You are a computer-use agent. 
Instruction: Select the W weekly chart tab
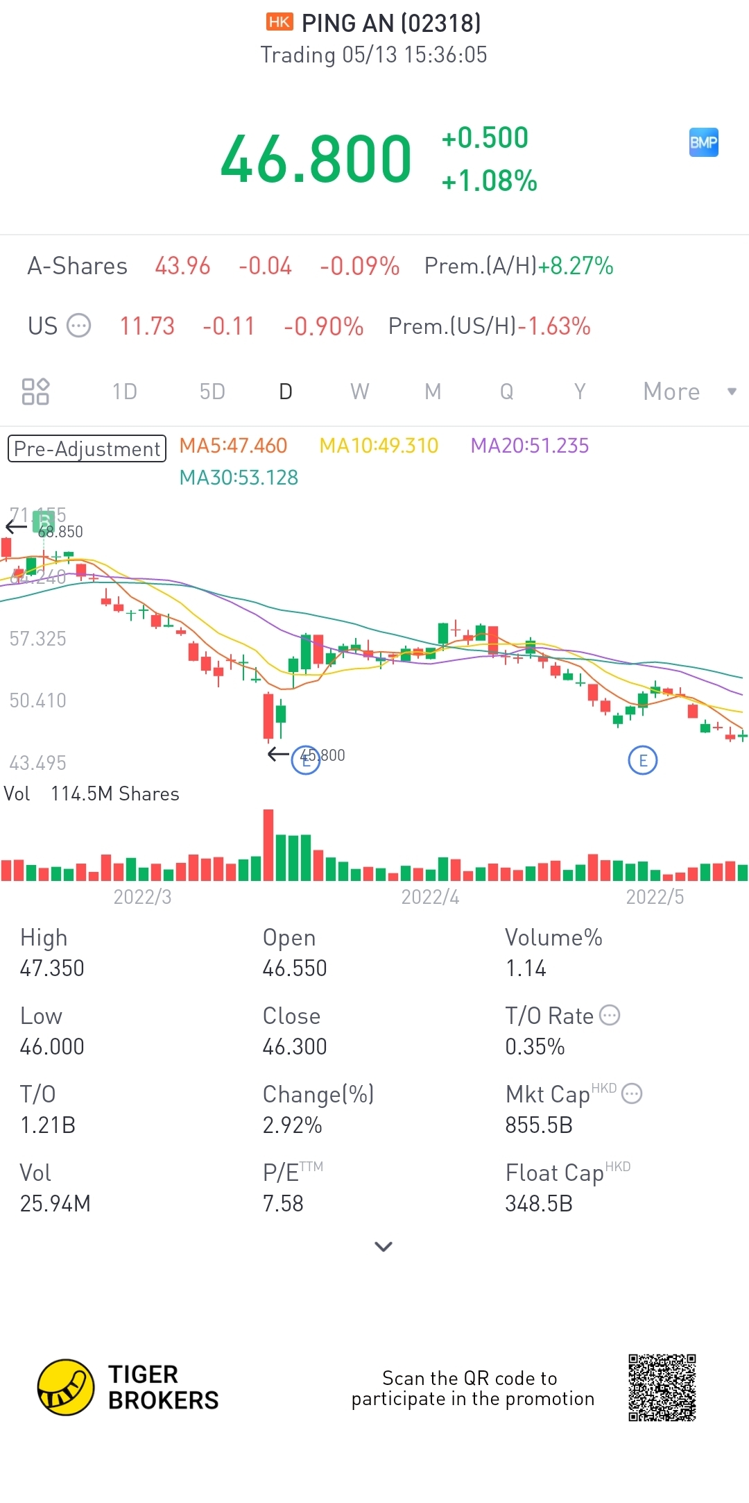point(359,392)
